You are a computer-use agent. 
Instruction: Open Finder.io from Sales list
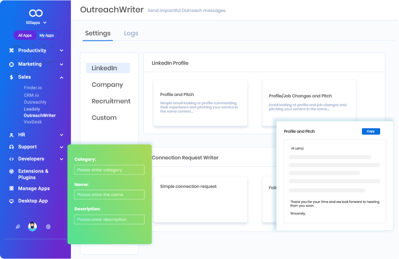point(33,88)
